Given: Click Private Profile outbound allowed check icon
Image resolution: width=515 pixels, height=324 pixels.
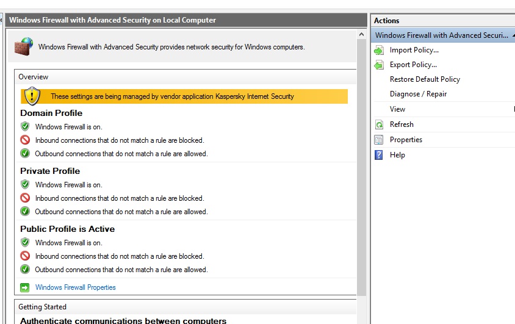Looking at the screenshot, I should [25, 211].
